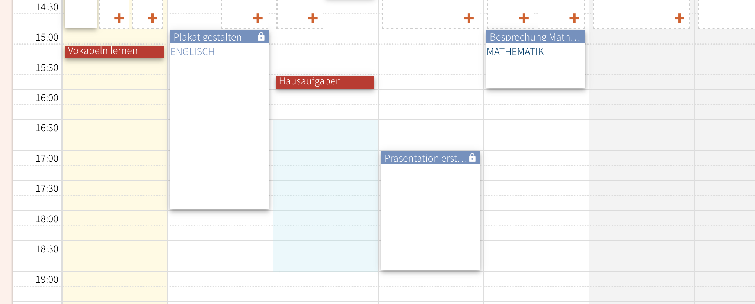Add an entry in the grayed-out day column
Viewport: 755px width, 304px height.
(x=679, y=18)
